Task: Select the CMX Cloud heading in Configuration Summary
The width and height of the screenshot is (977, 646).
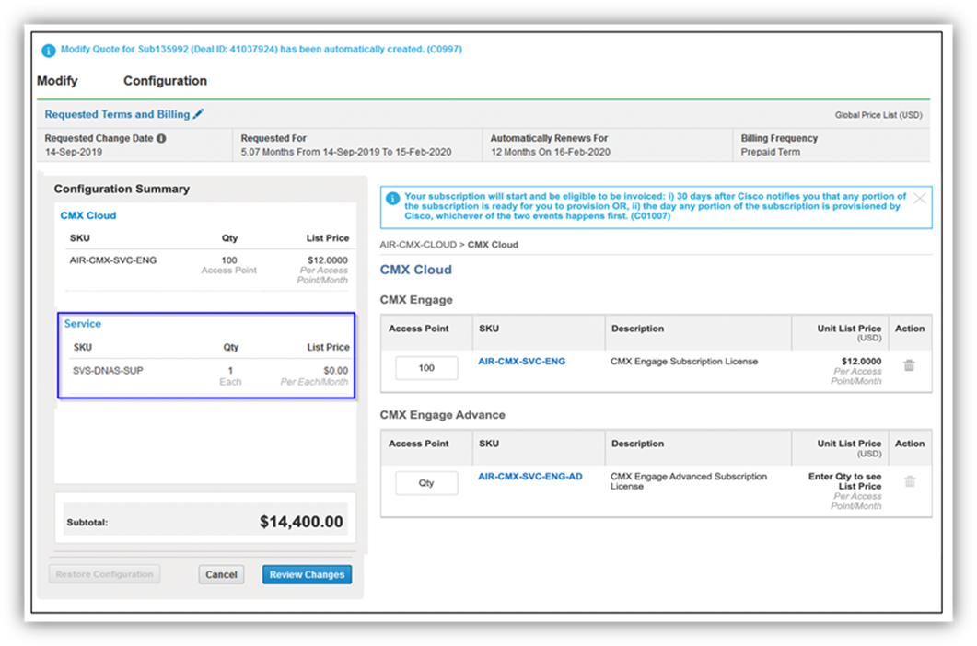Action: point(88,215)
